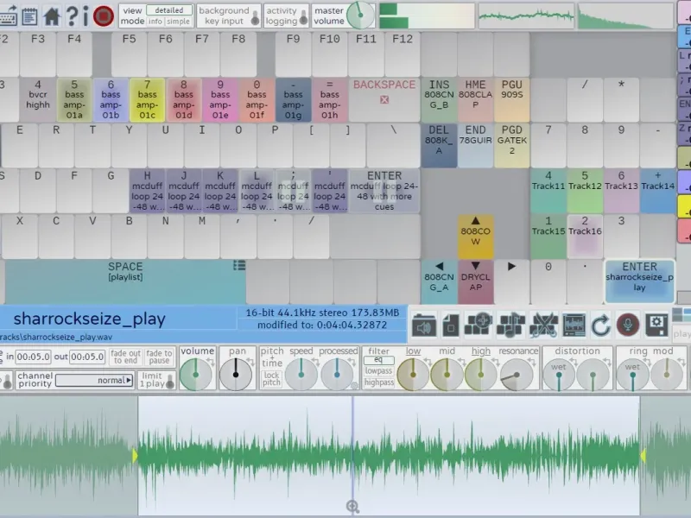Viewport: 691px width, 518px height.
Task: Open help with the question mark icon
Action: (x=72, y=16)
